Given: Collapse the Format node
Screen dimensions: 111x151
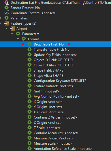Looking at the screenshot, I should pos(18,39).
